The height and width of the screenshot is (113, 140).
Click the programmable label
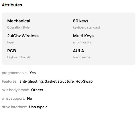coord(15,73)
